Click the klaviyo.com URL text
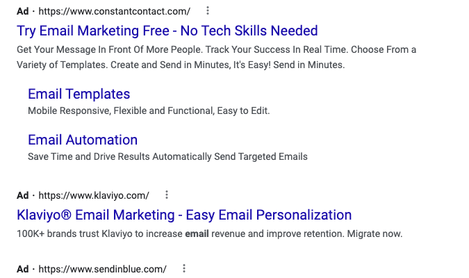 click(93, 195)
